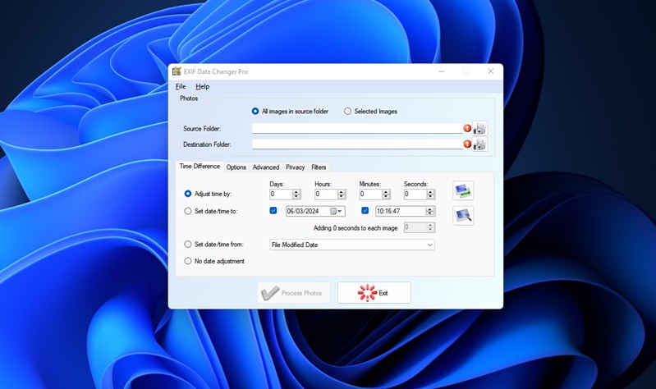Click the photo magnifier preview icon button
656x389 pixels.
tap(463, 215)
